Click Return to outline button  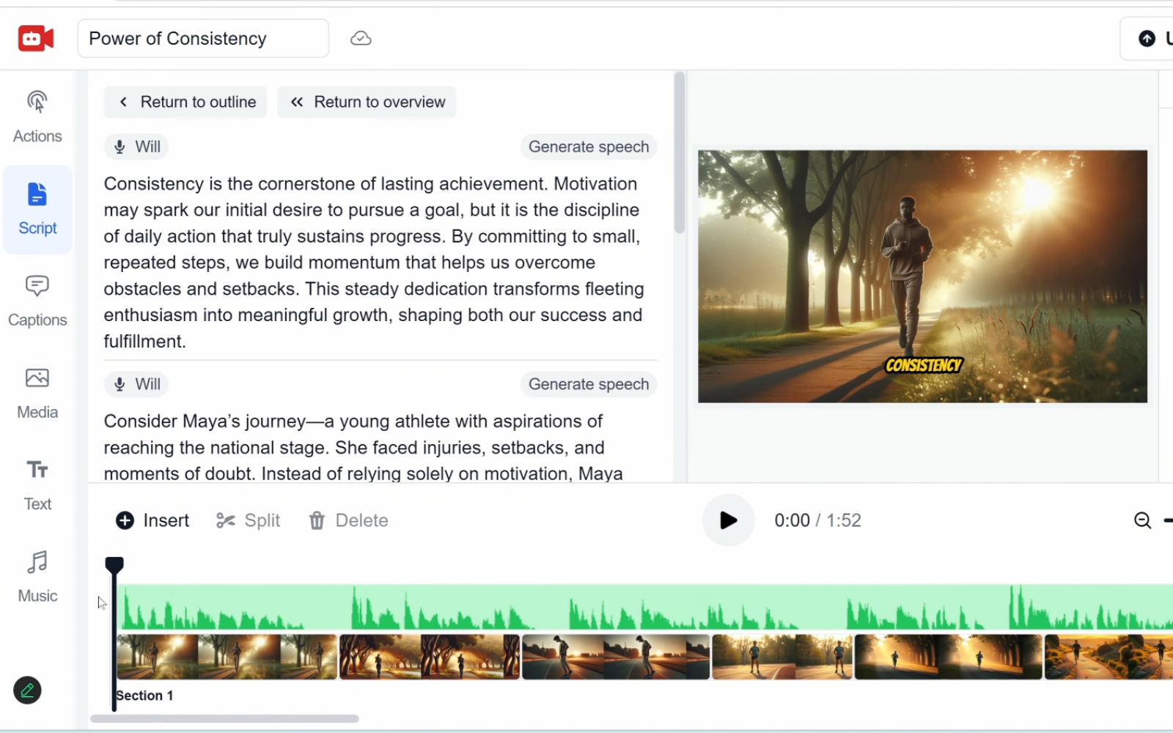tap(185, 102)
